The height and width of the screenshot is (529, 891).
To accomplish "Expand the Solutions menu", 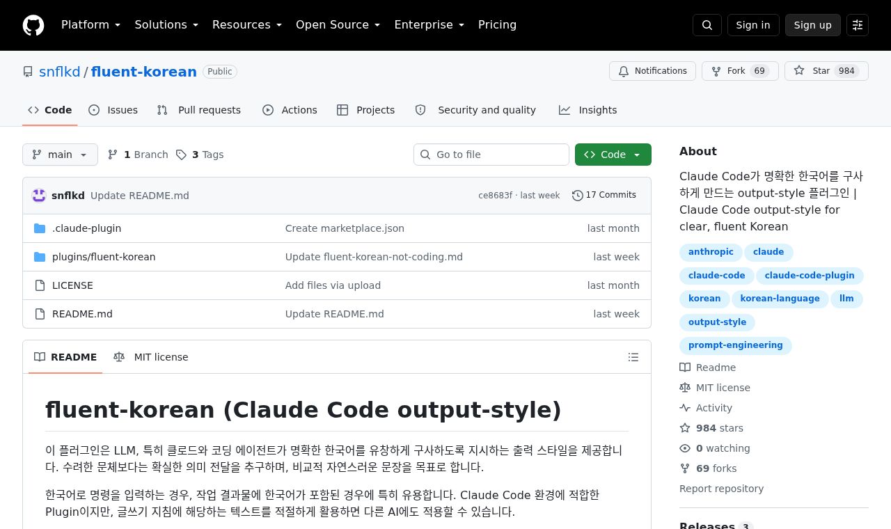I will coord(166,25).
